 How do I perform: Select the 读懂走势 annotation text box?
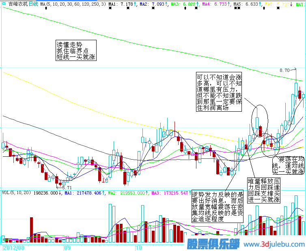pyautogui.click(x=76, y=50)
